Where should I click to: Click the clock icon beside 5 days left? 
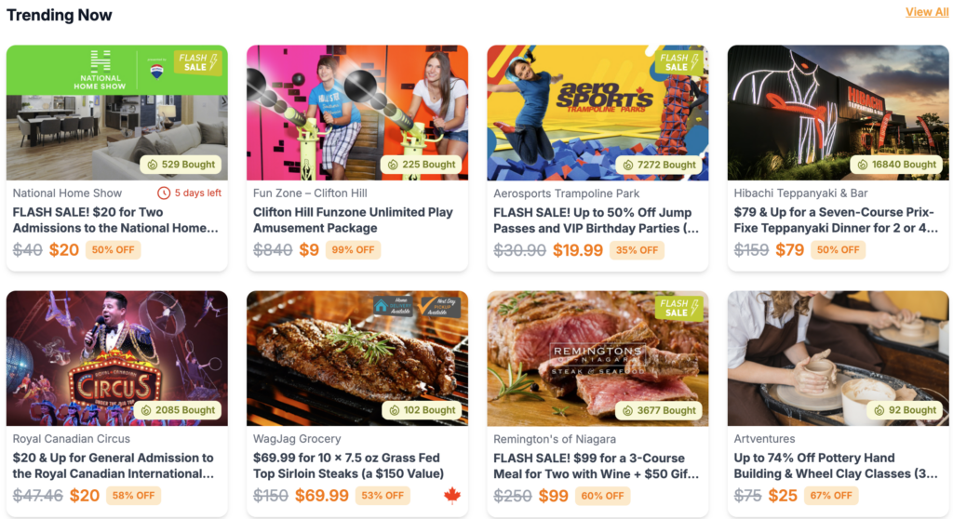164,193
